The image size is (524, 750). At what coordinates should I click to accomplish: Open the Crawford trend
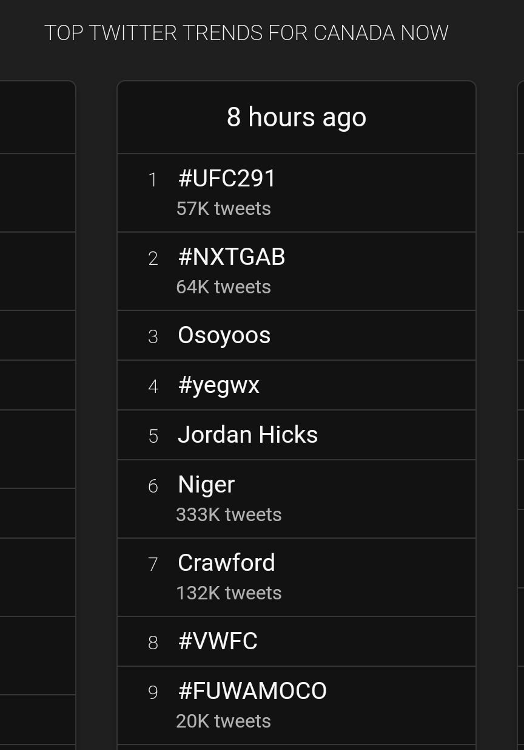[226, 563]
